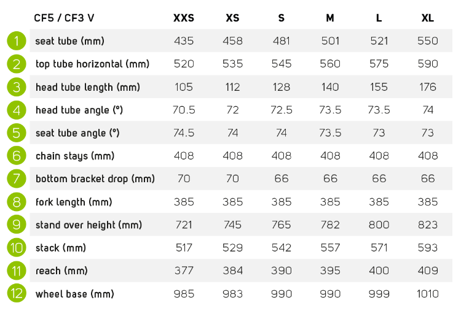This screenshot has height=327, width=461.
Task: Click the green number 2 circle icon
Action: tap(17, 64)
